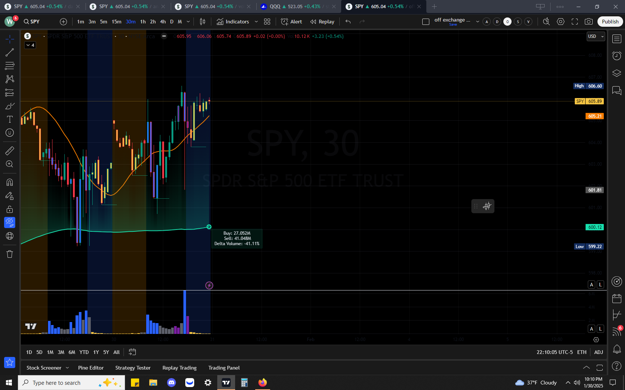Open the Strategy Tester tab

(x=133, y=368)
